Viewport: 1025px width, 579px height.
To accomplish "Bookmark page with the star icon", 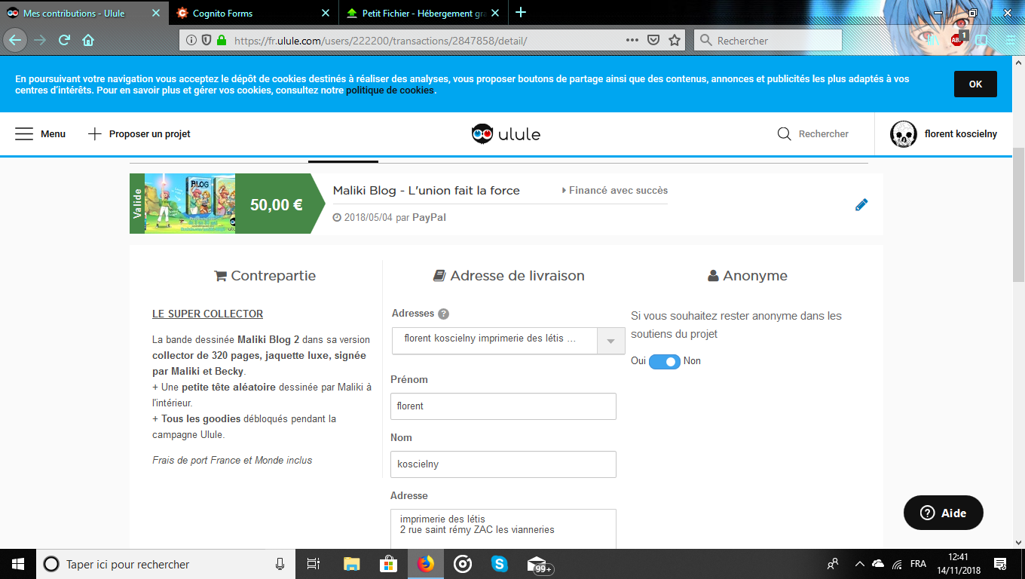I will click(675, 41).
